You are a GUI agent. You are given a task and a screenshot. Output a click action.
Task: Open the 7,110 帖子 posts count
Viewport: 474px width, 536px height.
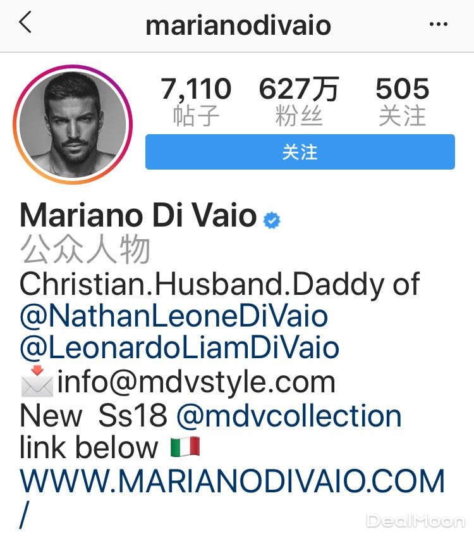196,101
